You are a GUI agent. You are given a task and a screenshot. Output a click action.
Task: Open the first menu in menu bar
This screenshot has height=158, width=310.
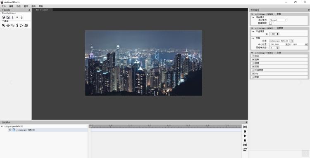pyautogui.click(x=4, y=6)
